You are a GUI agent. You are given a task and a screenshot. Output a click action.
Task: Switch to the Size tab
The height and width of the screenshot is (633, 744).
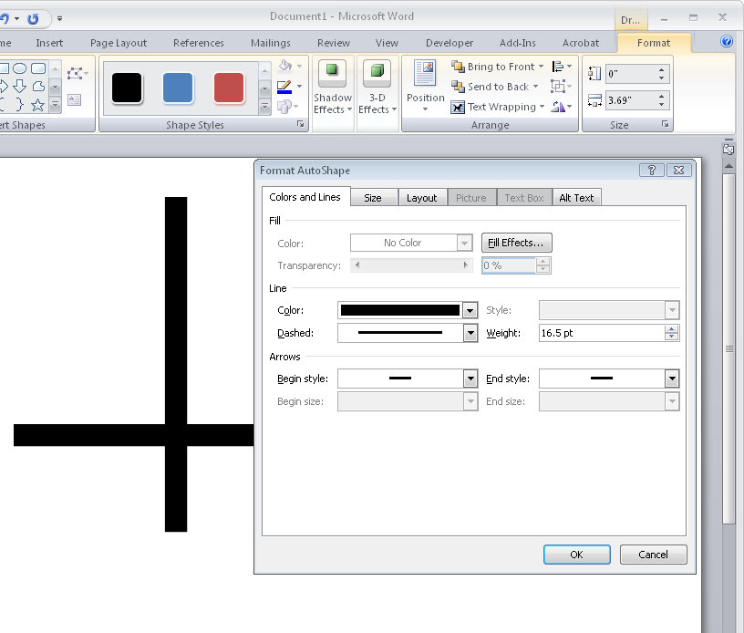point(373,198)
